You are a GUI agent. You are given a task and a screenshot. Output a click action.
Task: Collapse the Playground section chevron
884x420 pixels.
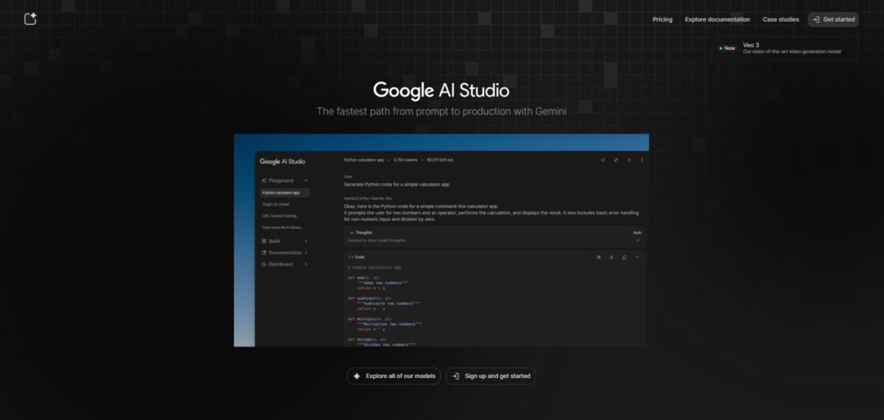306,180
